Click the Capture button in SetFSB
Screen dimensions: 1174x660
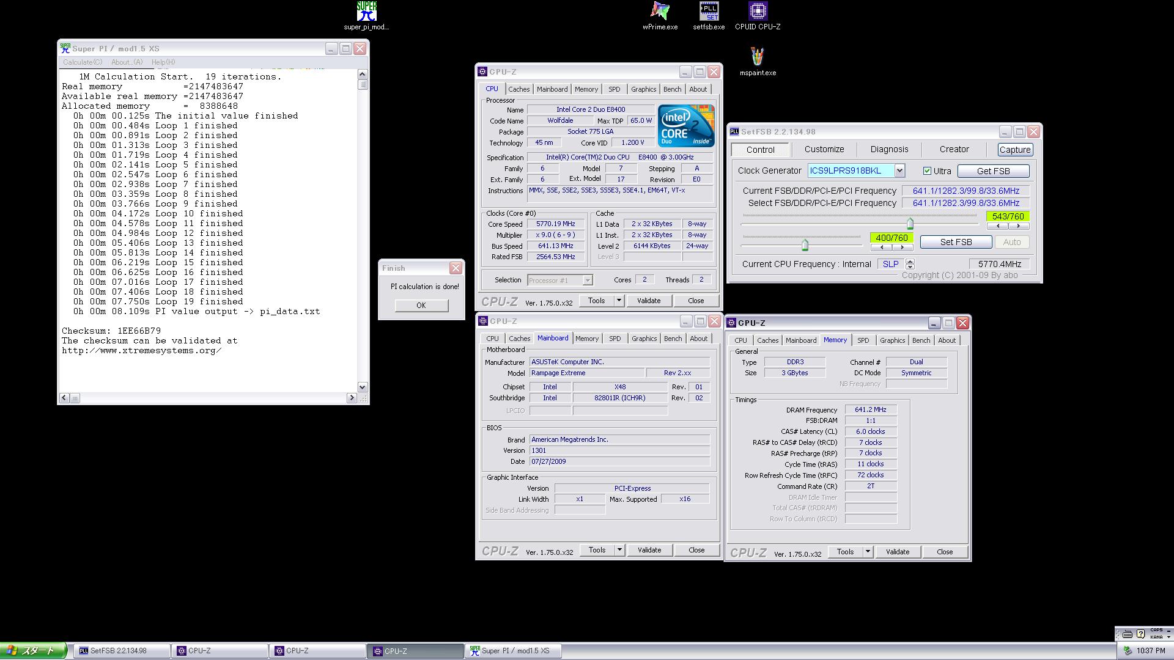(x=1015, y=150)
